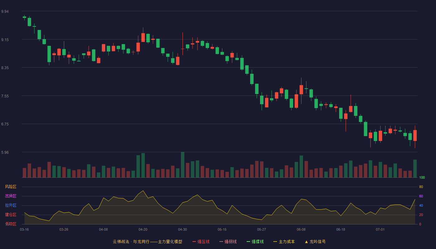Click the 云梯战法 主力量化模型 title text

147,242
